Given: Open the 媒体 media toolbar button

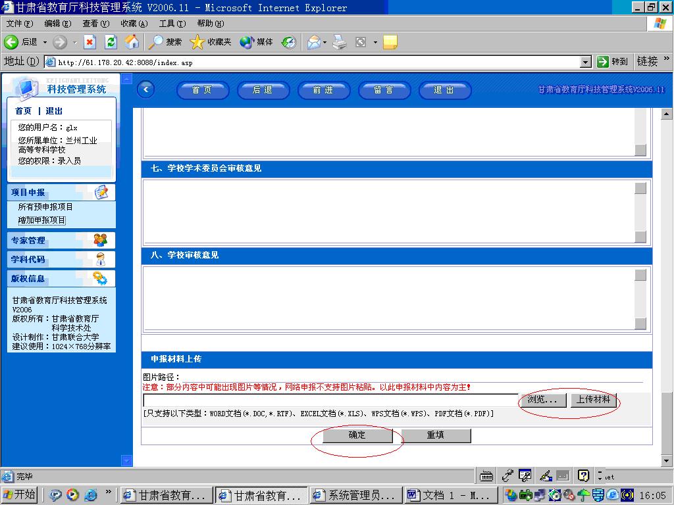Looking at the screenshot, I should pos(256,42).
